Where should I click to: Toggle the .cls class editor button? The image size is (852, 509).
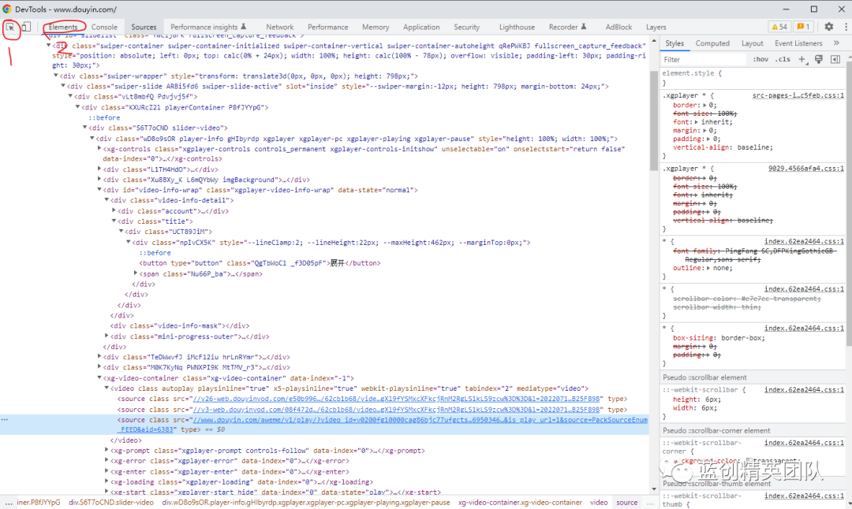click(783, 59)
